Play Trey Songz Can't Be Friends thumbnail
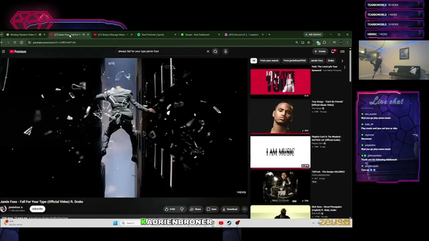This screenshot has width=429, height=241. [x=281, y=117]
